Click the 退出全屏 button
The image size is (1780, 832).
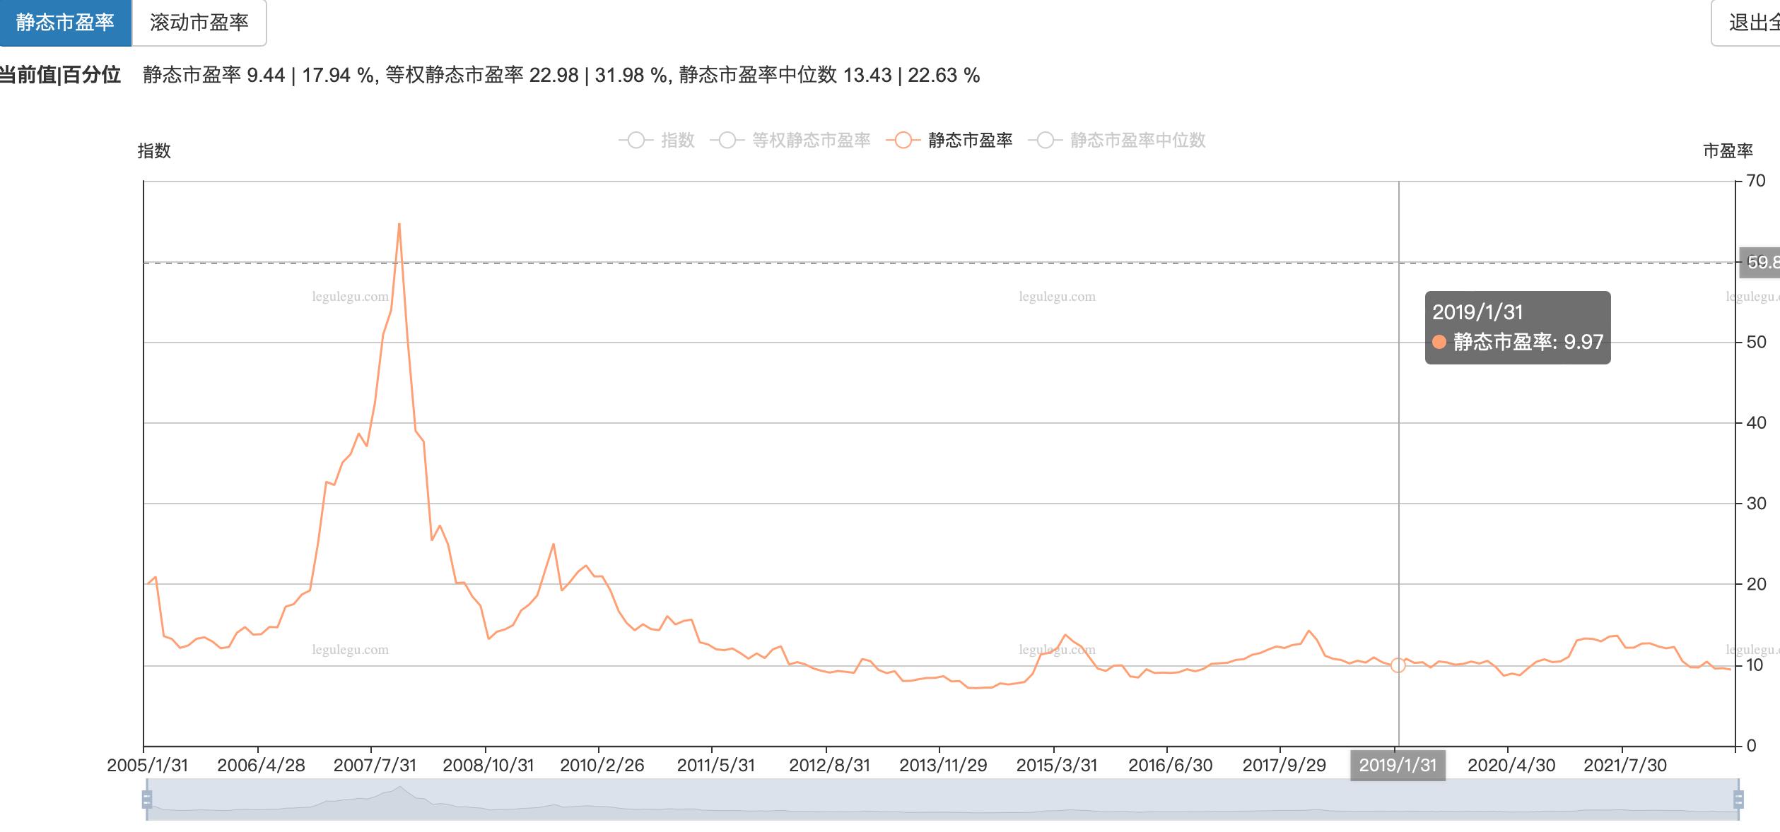click(1752, 22)
